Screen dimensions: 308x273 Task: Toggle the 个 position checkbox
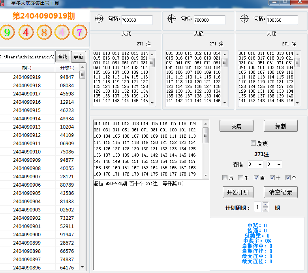[288, 178]
